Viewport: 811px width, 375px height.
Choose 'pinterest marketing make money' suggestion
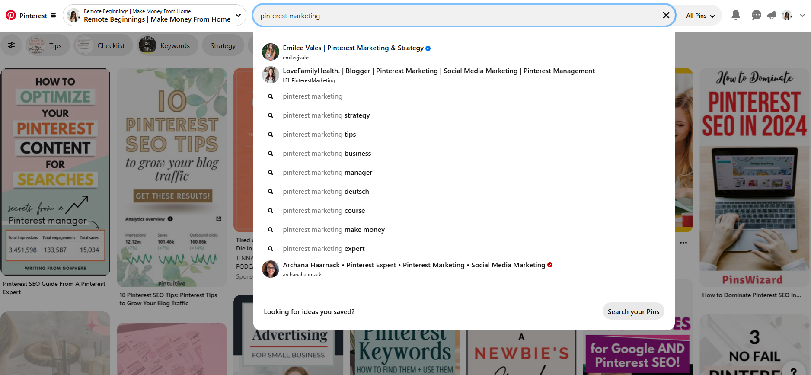tap(464, 230)
